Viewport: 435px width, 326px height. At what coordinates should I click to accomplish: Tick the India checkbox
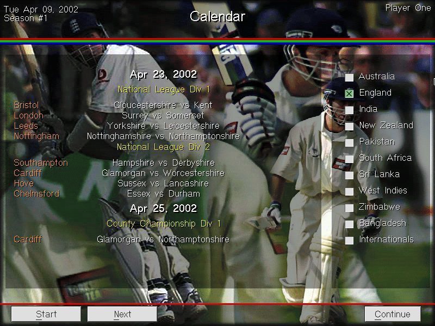(x=349, y=110)
